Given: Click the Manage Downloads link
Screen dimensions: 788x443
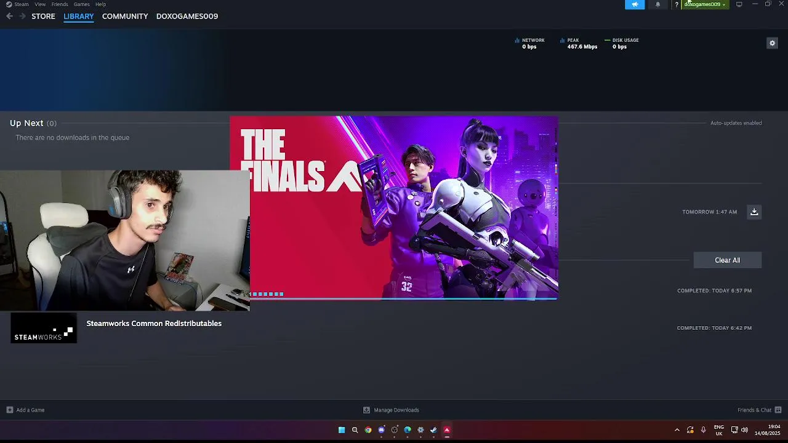Looking at the screenshot, I should 396,410.
